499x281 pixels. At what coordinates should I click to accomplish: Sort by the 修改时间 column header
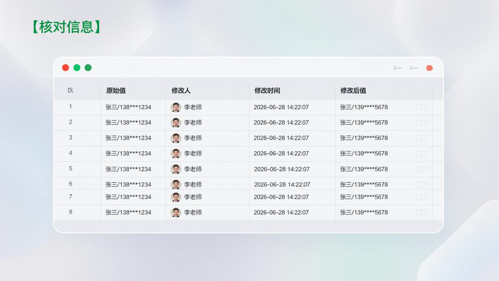(267, 91)
